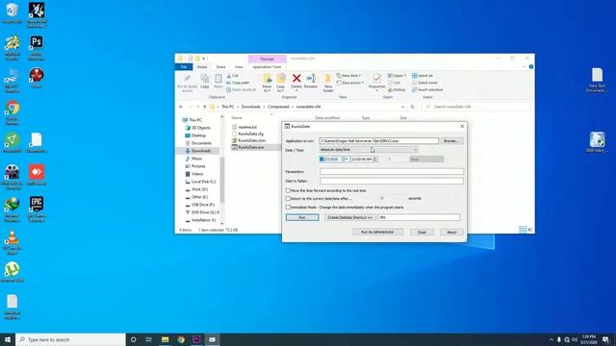Click the Properties icon in the ribbon

(x=377, y=79)
